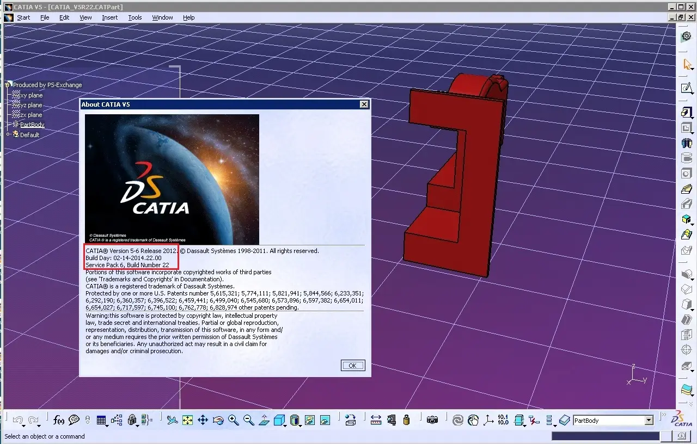
Task: Activate the Hole tool
Action: pos(687,174)
